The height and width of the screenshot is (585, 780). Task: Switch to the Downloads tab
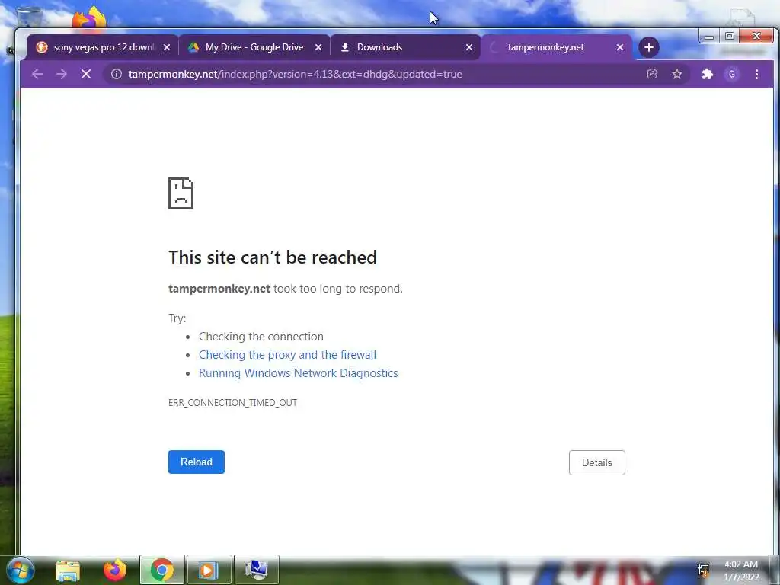coord(405,47)
